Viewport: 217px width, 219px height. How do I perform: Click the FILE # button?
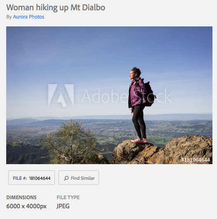(x=31, y=177)
